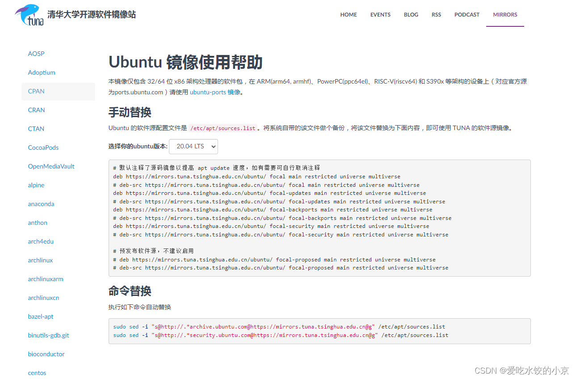Screen dimensions: 576x379
Task: Open archlinuxcn mirror help
Action: click(x=43, y=298)
